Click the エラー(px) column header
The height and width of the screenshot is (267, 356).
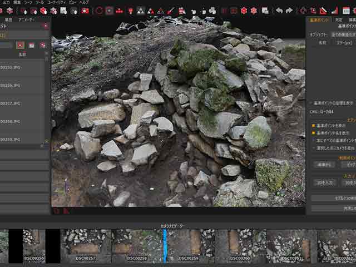344,43
